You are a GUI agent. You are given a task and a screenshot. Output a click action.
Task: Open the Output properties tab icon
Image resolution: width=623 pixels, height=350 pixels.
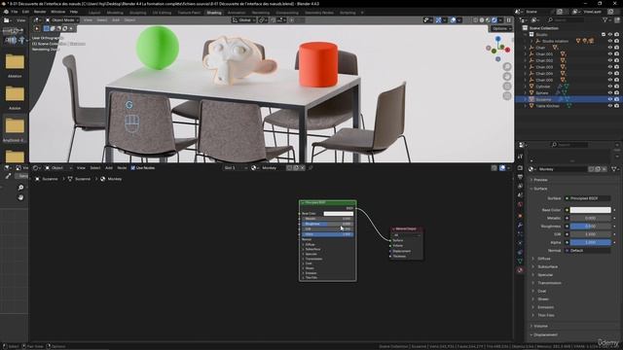[x=520, y=177]
